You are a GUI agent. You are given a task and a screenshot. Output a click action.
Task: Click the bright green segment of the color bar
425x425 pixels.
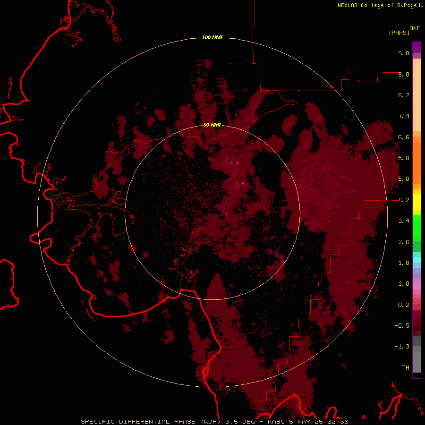point(417,228)
